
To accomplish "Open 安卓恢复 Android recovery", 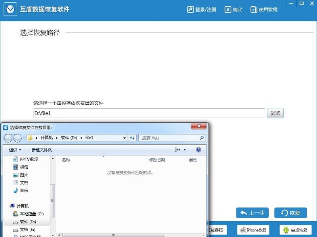I will (295, 230).
